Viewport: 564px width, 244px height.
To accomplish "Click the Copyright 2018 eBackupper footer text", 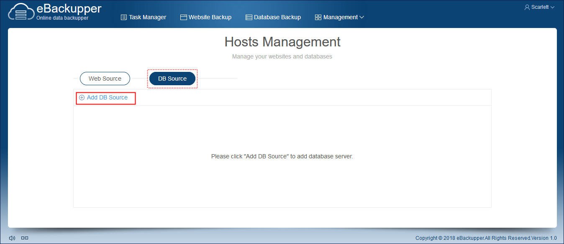I will tap(486, 238).
